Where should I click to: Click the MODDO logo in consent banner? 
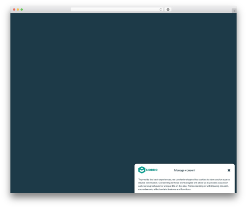[x=148, y=170]
